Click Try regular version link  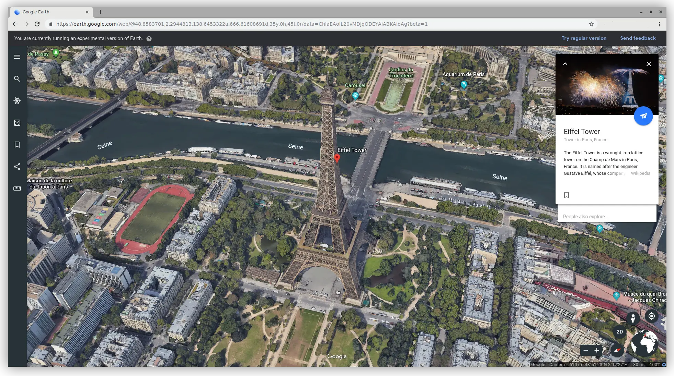pos(584,38)
